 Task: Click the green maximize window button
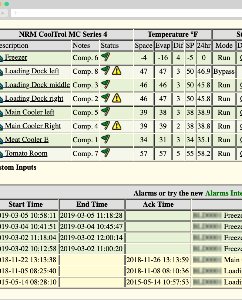(7, 4)
